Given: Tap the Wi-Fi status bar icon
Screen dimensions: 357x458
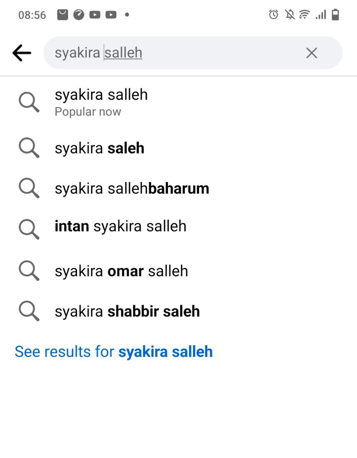Looking at the screenshot, I should point(304,15).
